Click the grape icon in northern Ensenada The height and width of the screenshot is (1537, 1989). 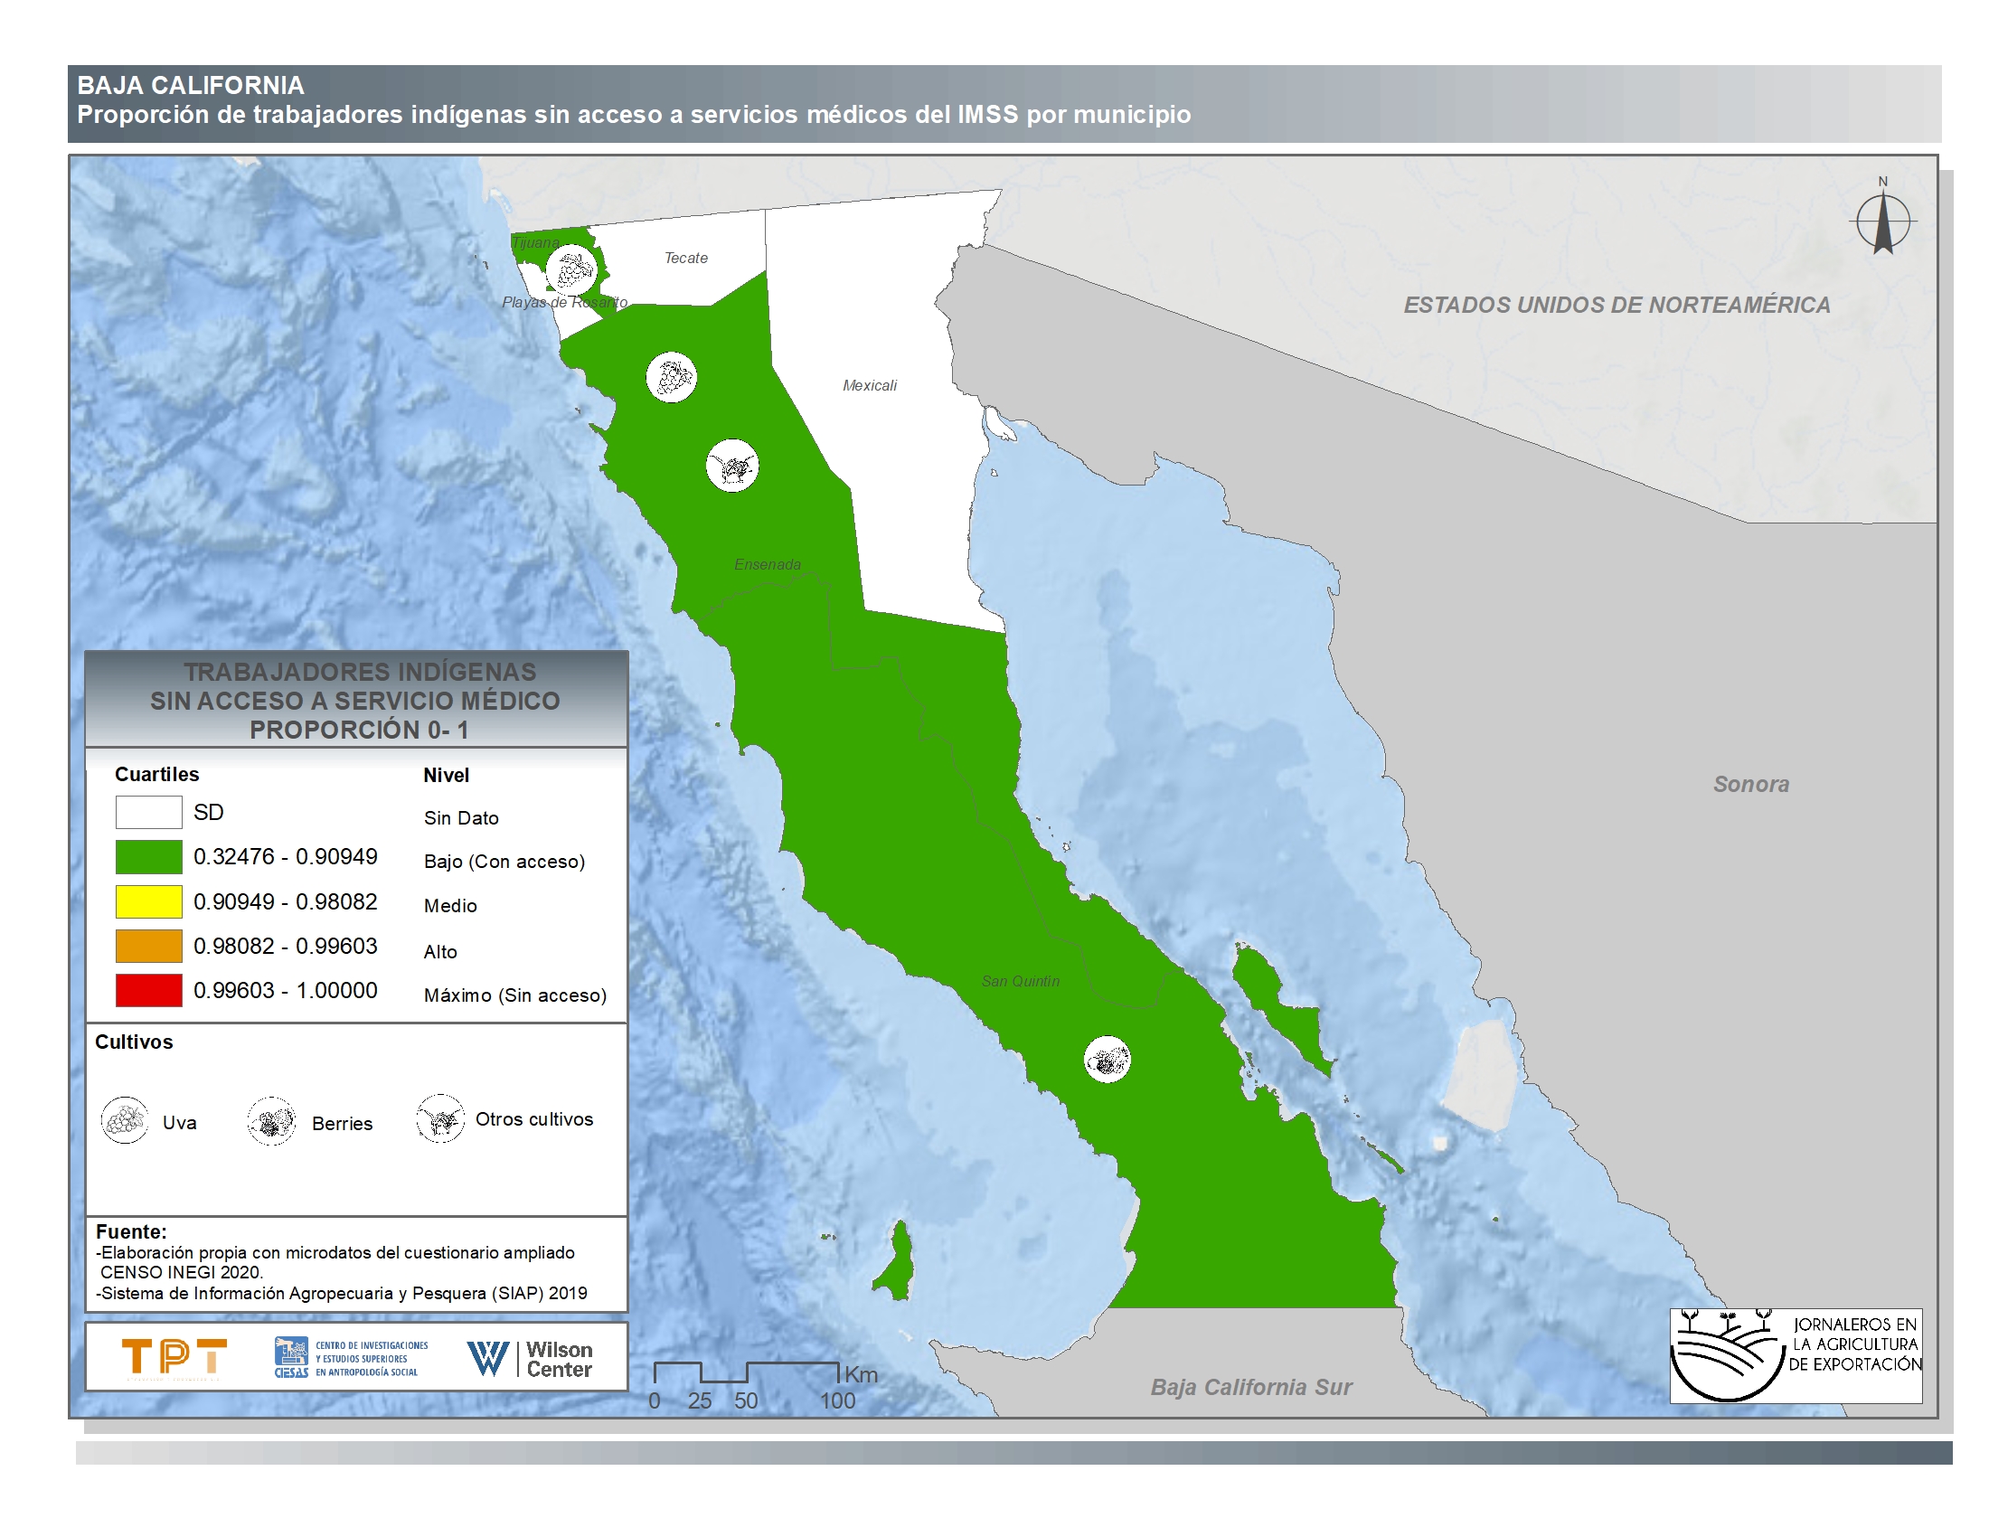pyautogui.click(x=671, y=377)
